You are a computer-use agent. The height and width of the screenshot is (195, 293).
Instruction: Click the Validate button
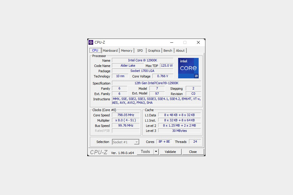pos(170,152)
